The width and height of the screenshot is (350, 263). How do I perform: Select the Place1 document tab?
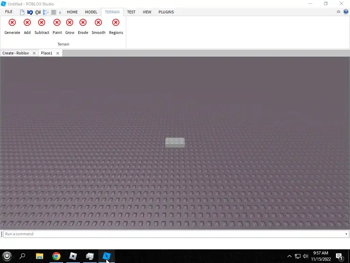coord(46,53)
